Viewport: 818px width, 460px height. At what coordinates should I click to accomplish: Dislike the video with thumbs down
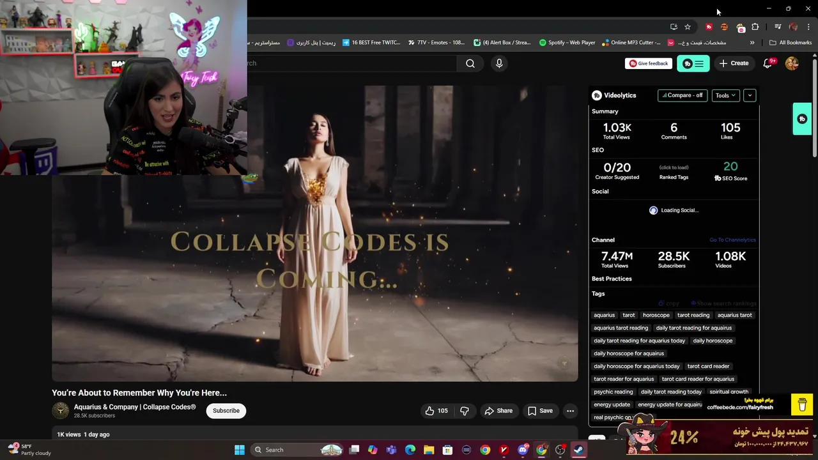[465, 411]
